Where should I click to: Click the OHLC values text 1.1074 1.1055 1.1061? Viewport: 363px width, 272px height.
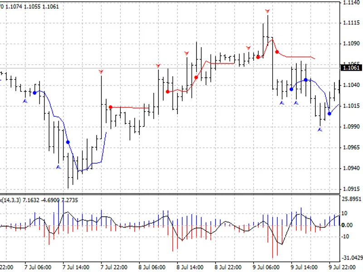point(32,6)
